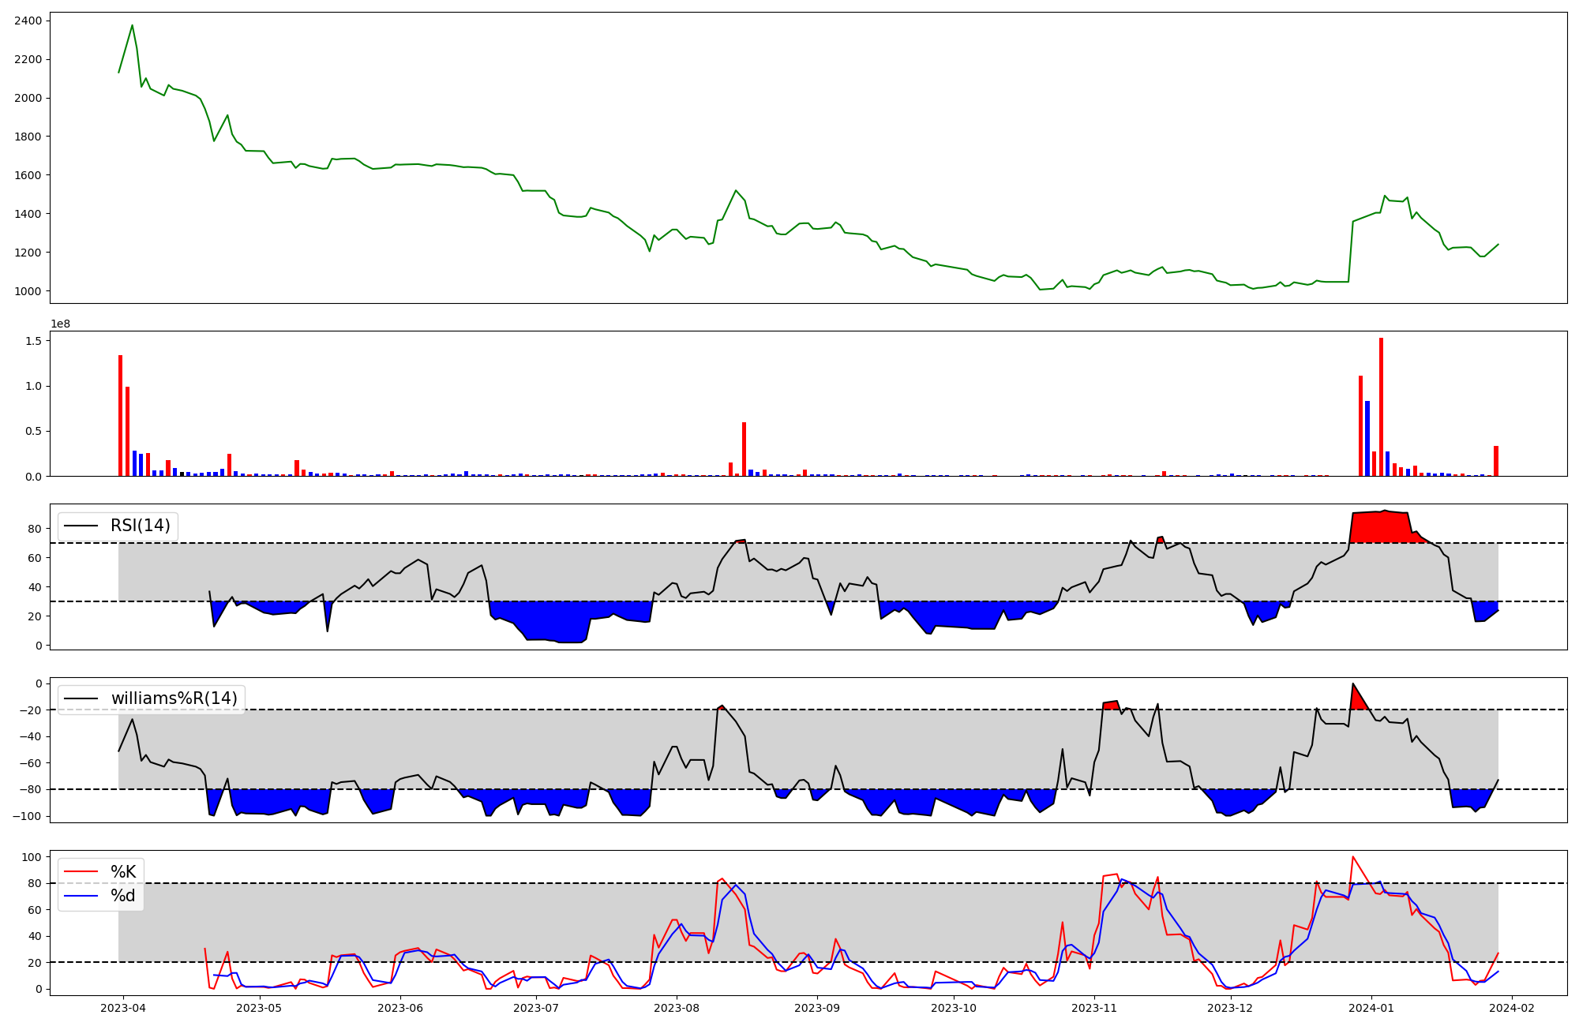Click the mid-August 2023 red volume spike
This screenshot has width=1579, height=1026.
click(x=744, y=448)
